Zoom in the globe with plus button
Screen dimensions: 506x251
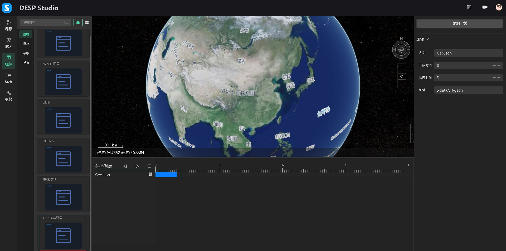pos(402,68)
